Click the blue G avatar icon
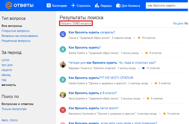The image size is (189, 124). pos(63,34)
